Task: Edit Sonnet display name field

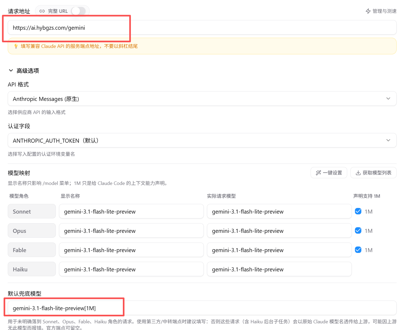Action: [x=131, y=211]
